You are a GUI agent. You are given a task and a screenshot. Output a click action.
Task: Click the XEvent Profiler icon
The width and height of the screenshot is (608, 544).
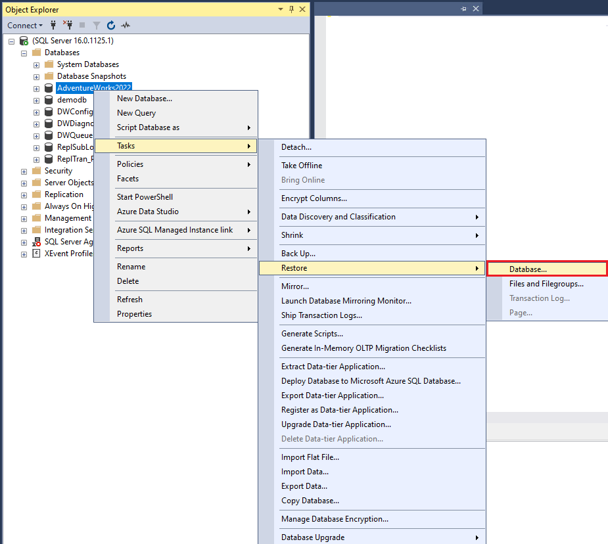(x=36, y=253)
